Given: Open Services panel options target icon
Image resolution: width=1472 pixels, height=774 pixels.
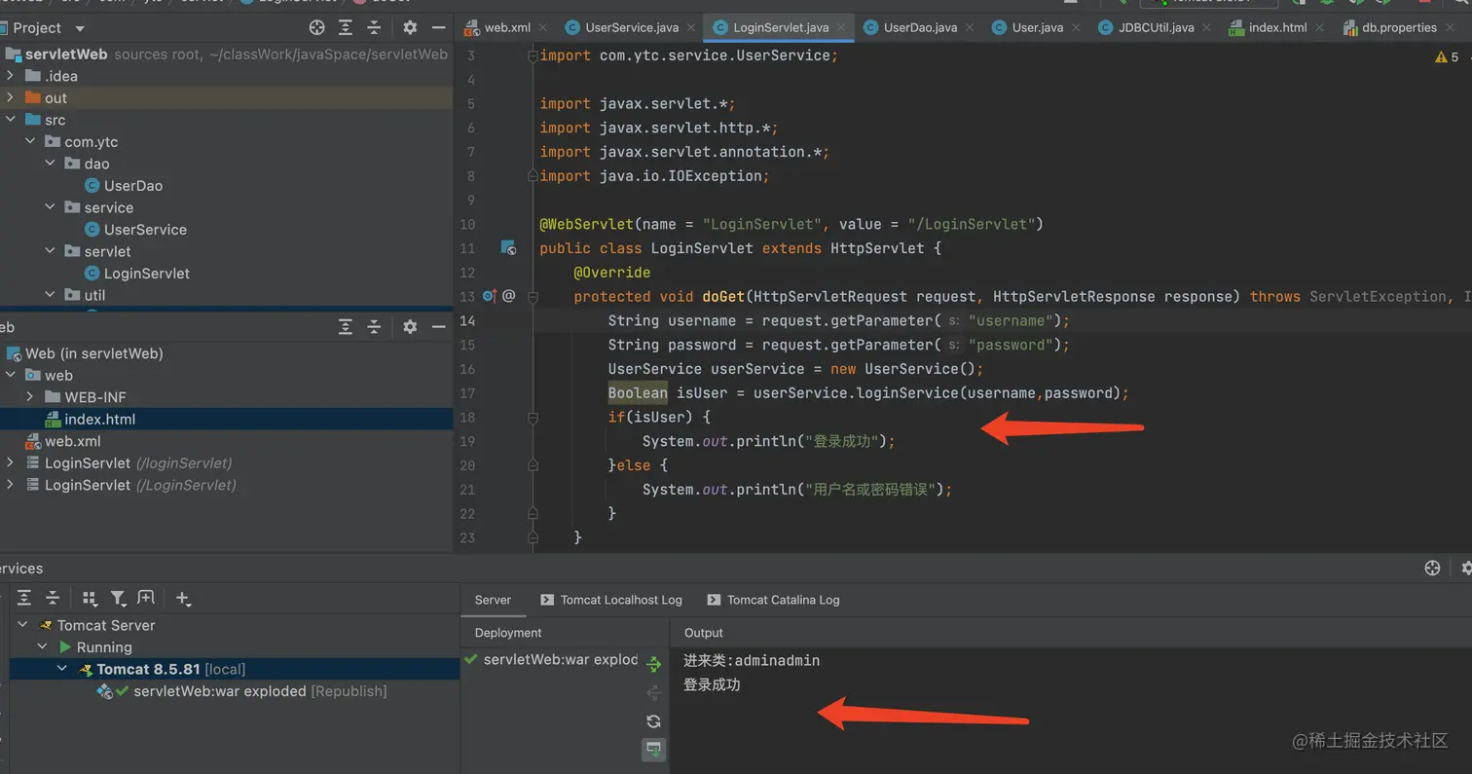Looking at the screenshot, I should coord(1432,568).
